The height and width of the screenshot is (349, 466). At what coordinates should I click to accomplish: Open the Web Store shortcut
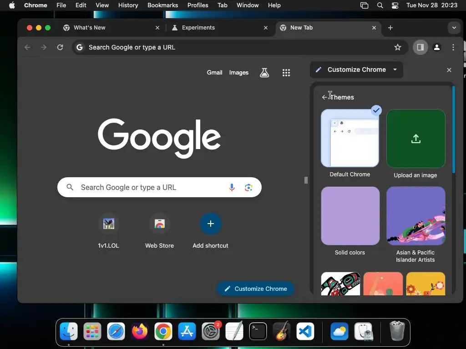point(160,231)
